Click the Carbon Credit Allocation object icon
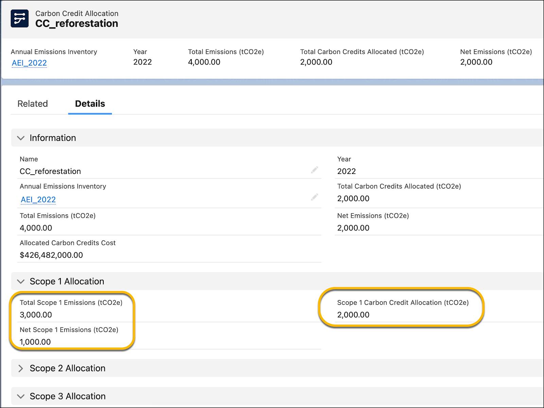Image resolution: width=544 pixels, height=408 pixels. [19, 19]
